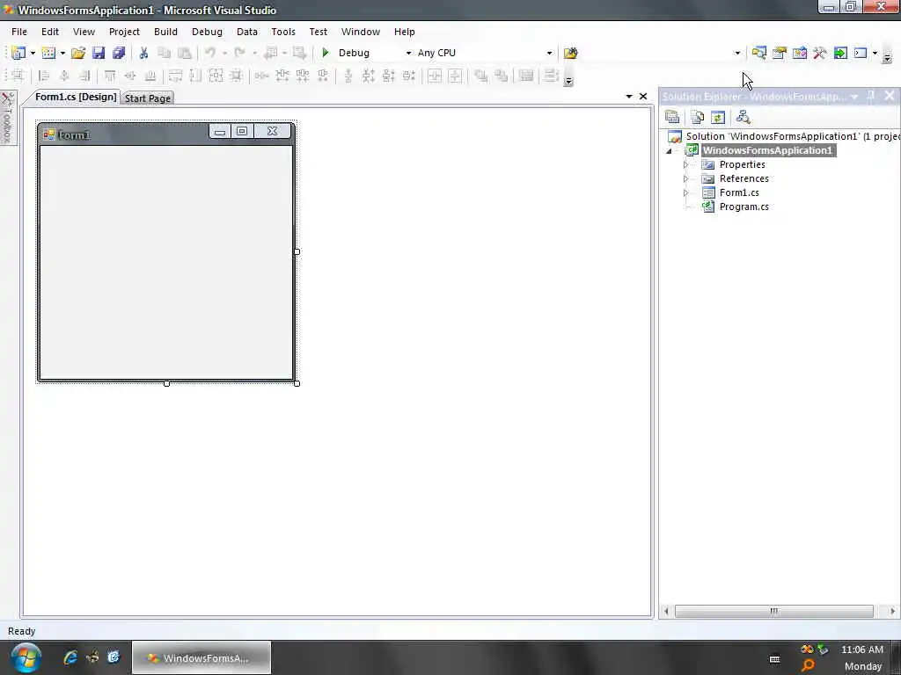Save Form1.cs with the floppy disk icon

click(x=99, y=53)
